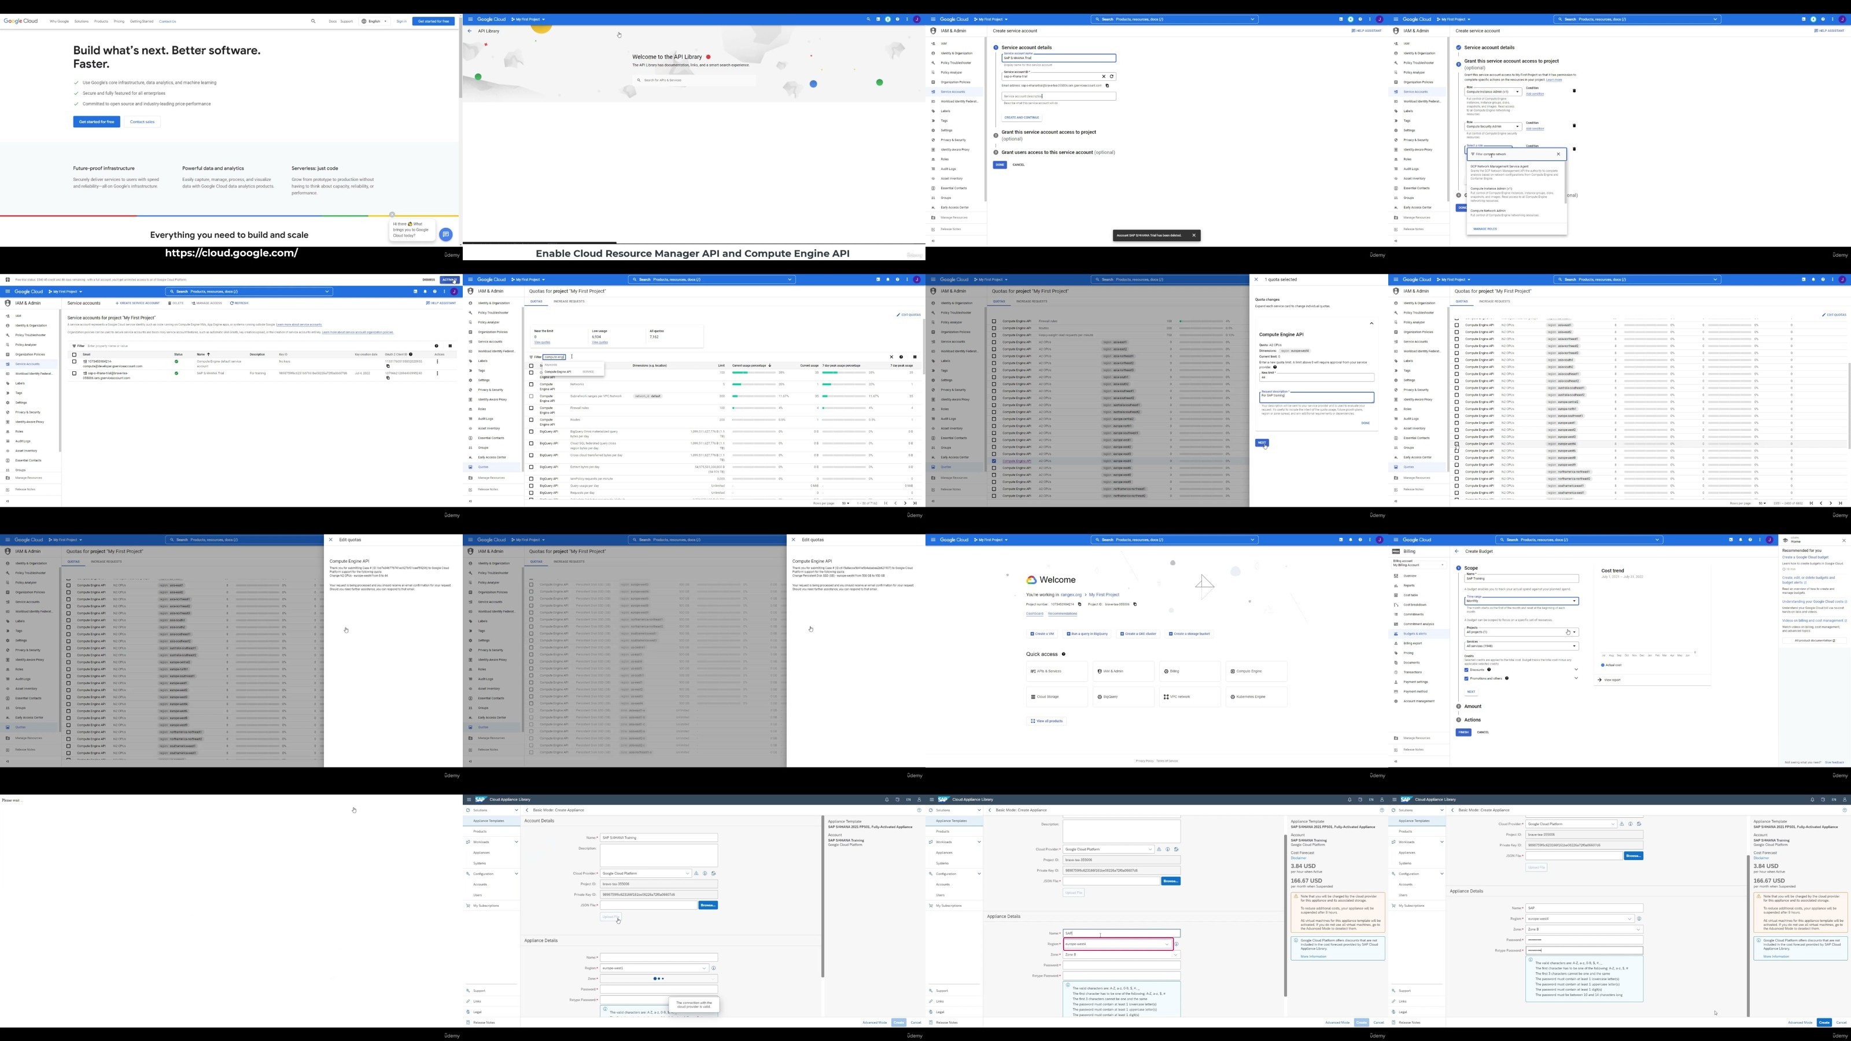Click copy icon next to Project ID brave-tea

[1134, 604]
